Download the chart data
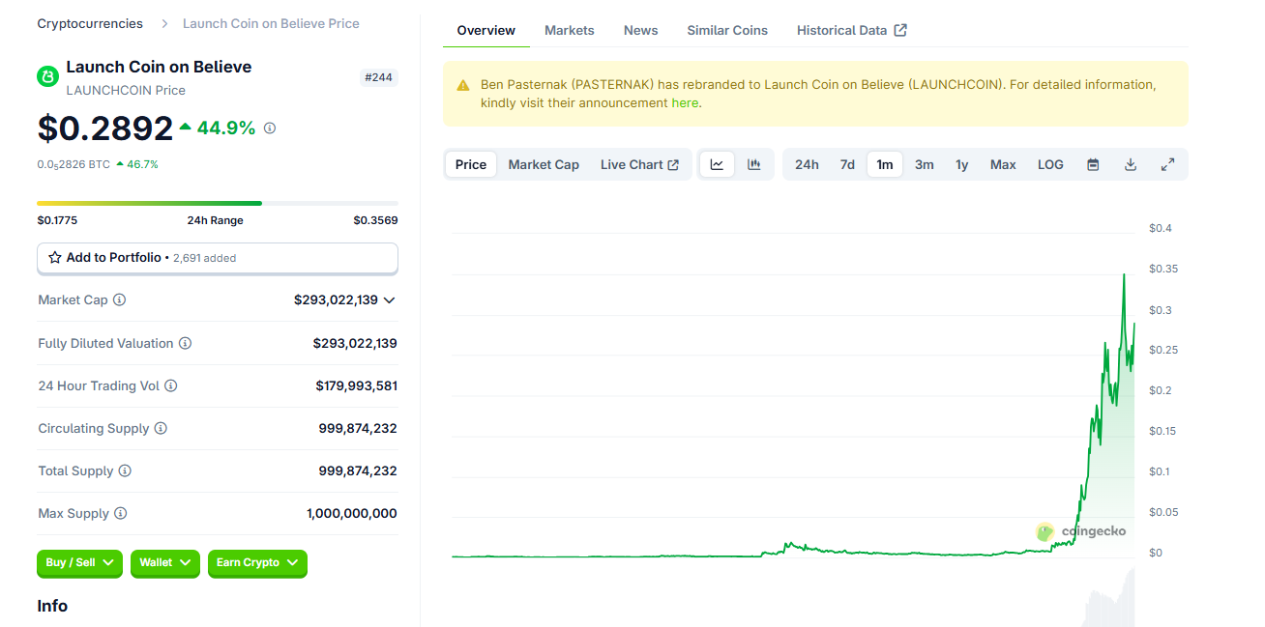The height and width of the screenshot is (627, 1265). click(1130, 164)
